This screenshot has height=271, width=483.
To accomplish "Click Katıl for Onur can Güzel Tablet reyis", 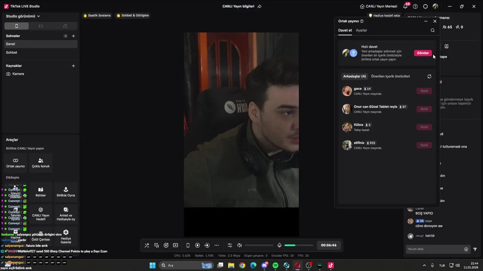I will [x=424, y=109].
